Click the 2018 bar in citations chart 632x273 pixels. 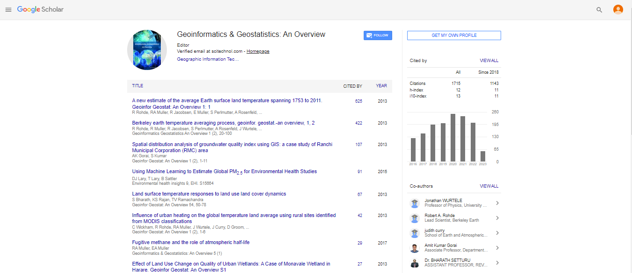433,143
